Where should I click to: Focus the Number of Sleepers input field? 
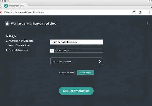(x=77, y=42)
